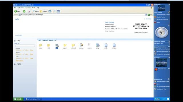Select the win51 file icon
Viewport: 183px width, 102px height.
(x=106, y=46)
